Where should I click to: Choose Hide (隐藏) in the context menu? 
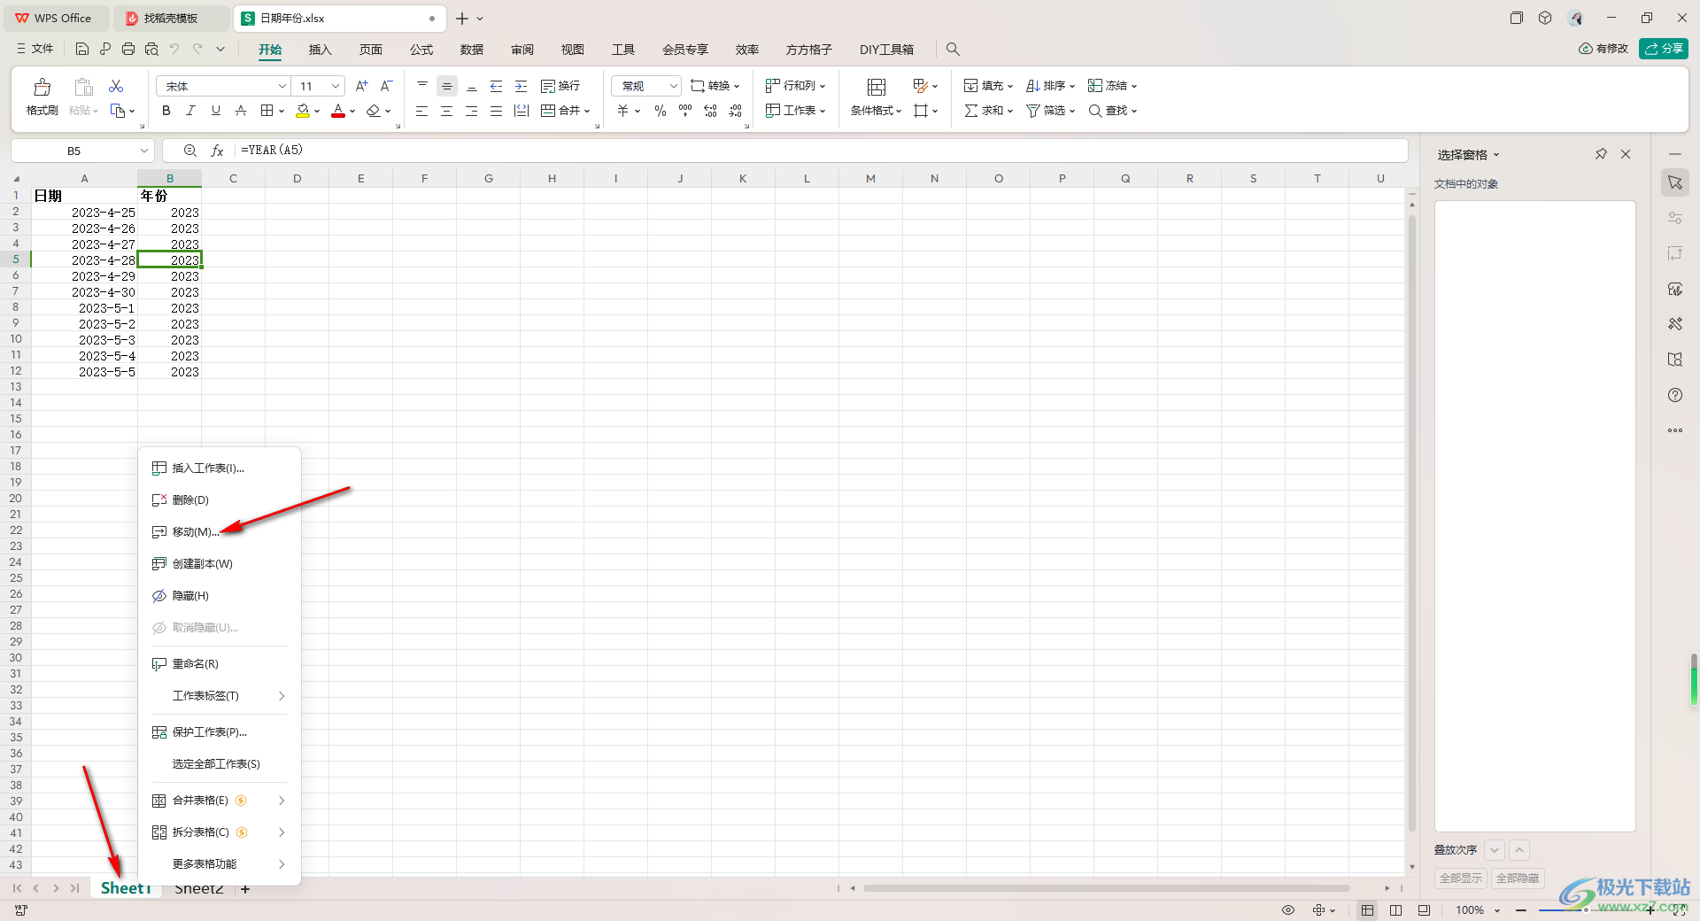[220, 595]
